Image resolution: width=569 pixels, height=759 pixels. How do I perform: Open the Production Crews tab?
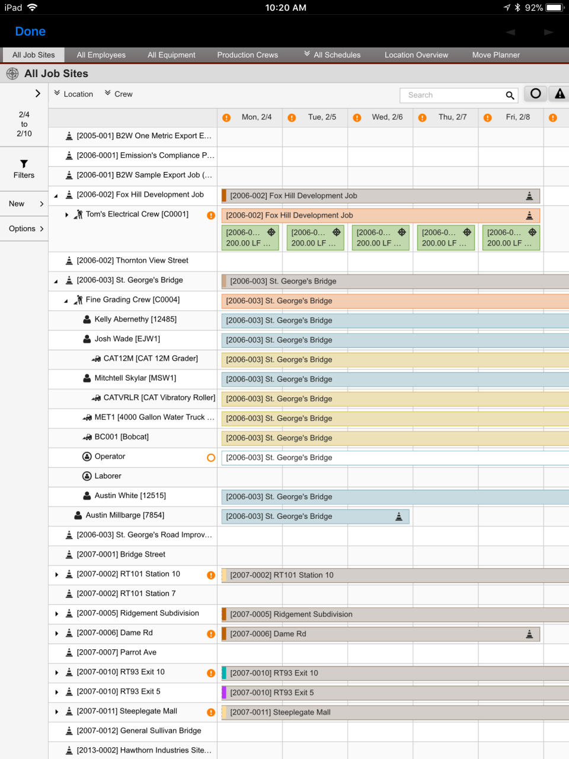(x=247, y=55)
